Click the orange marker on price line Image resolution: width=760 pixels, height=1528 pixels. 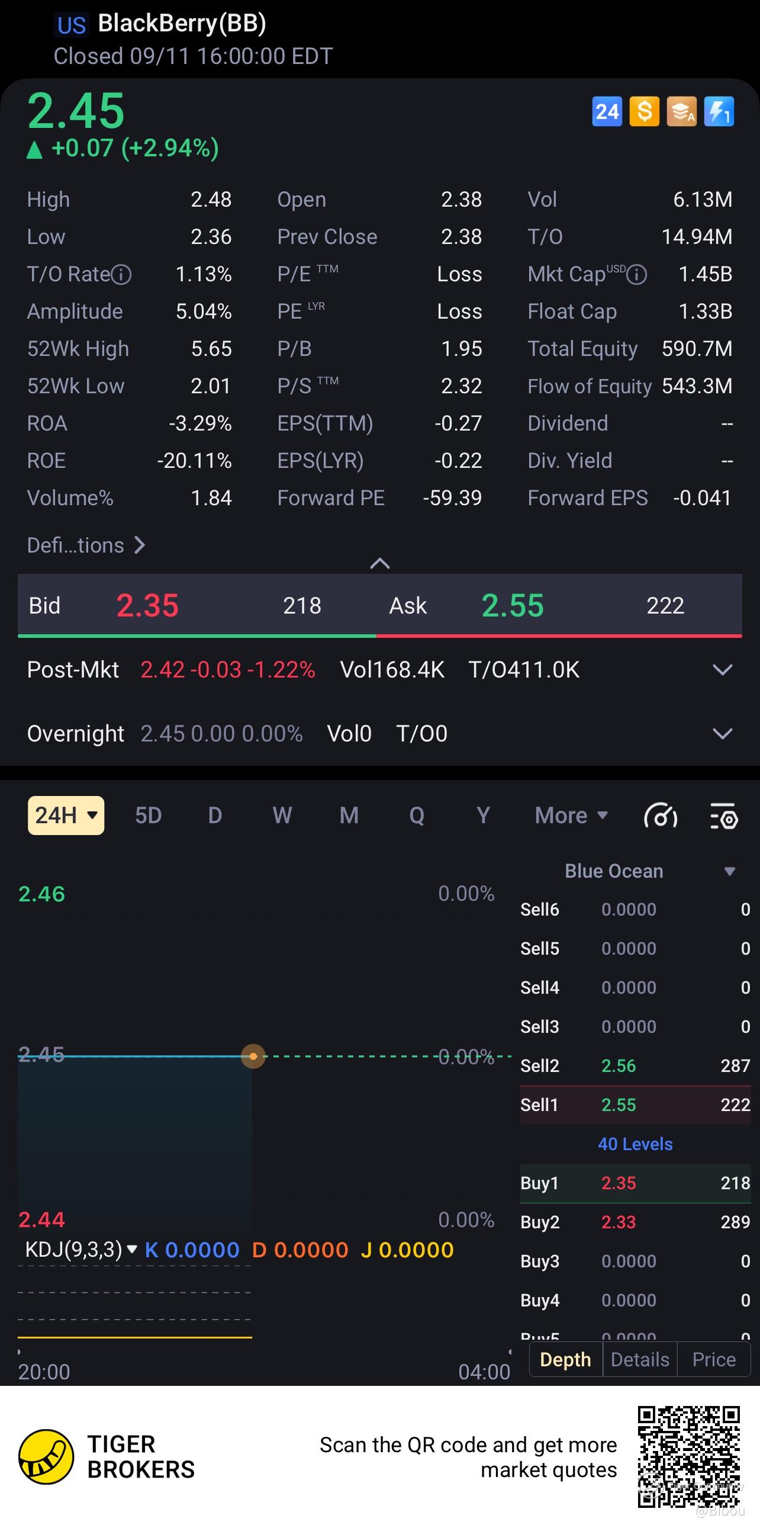253,1057
